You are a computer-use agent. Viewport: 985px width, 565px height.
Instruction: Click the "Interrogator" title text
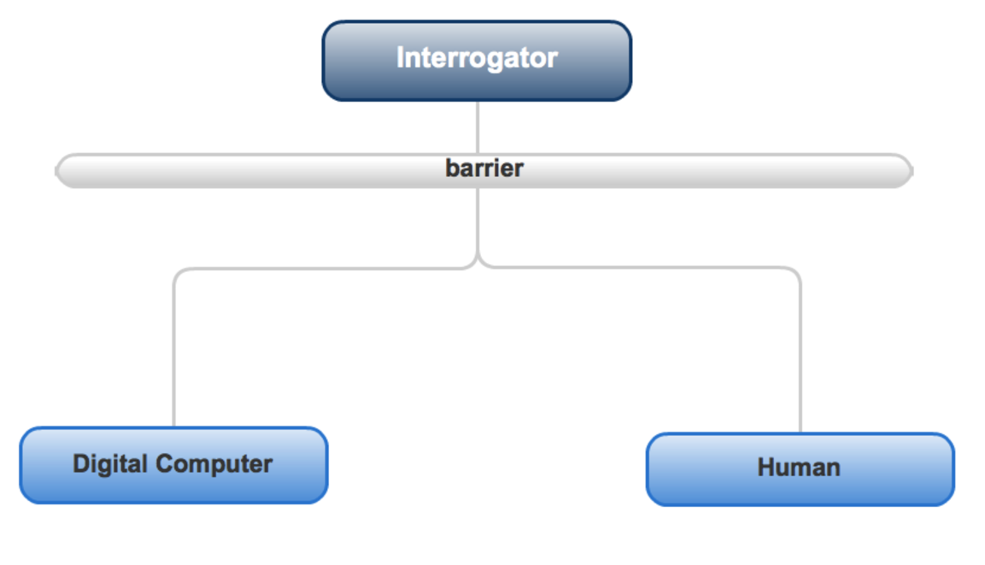[x=477, y=58]
